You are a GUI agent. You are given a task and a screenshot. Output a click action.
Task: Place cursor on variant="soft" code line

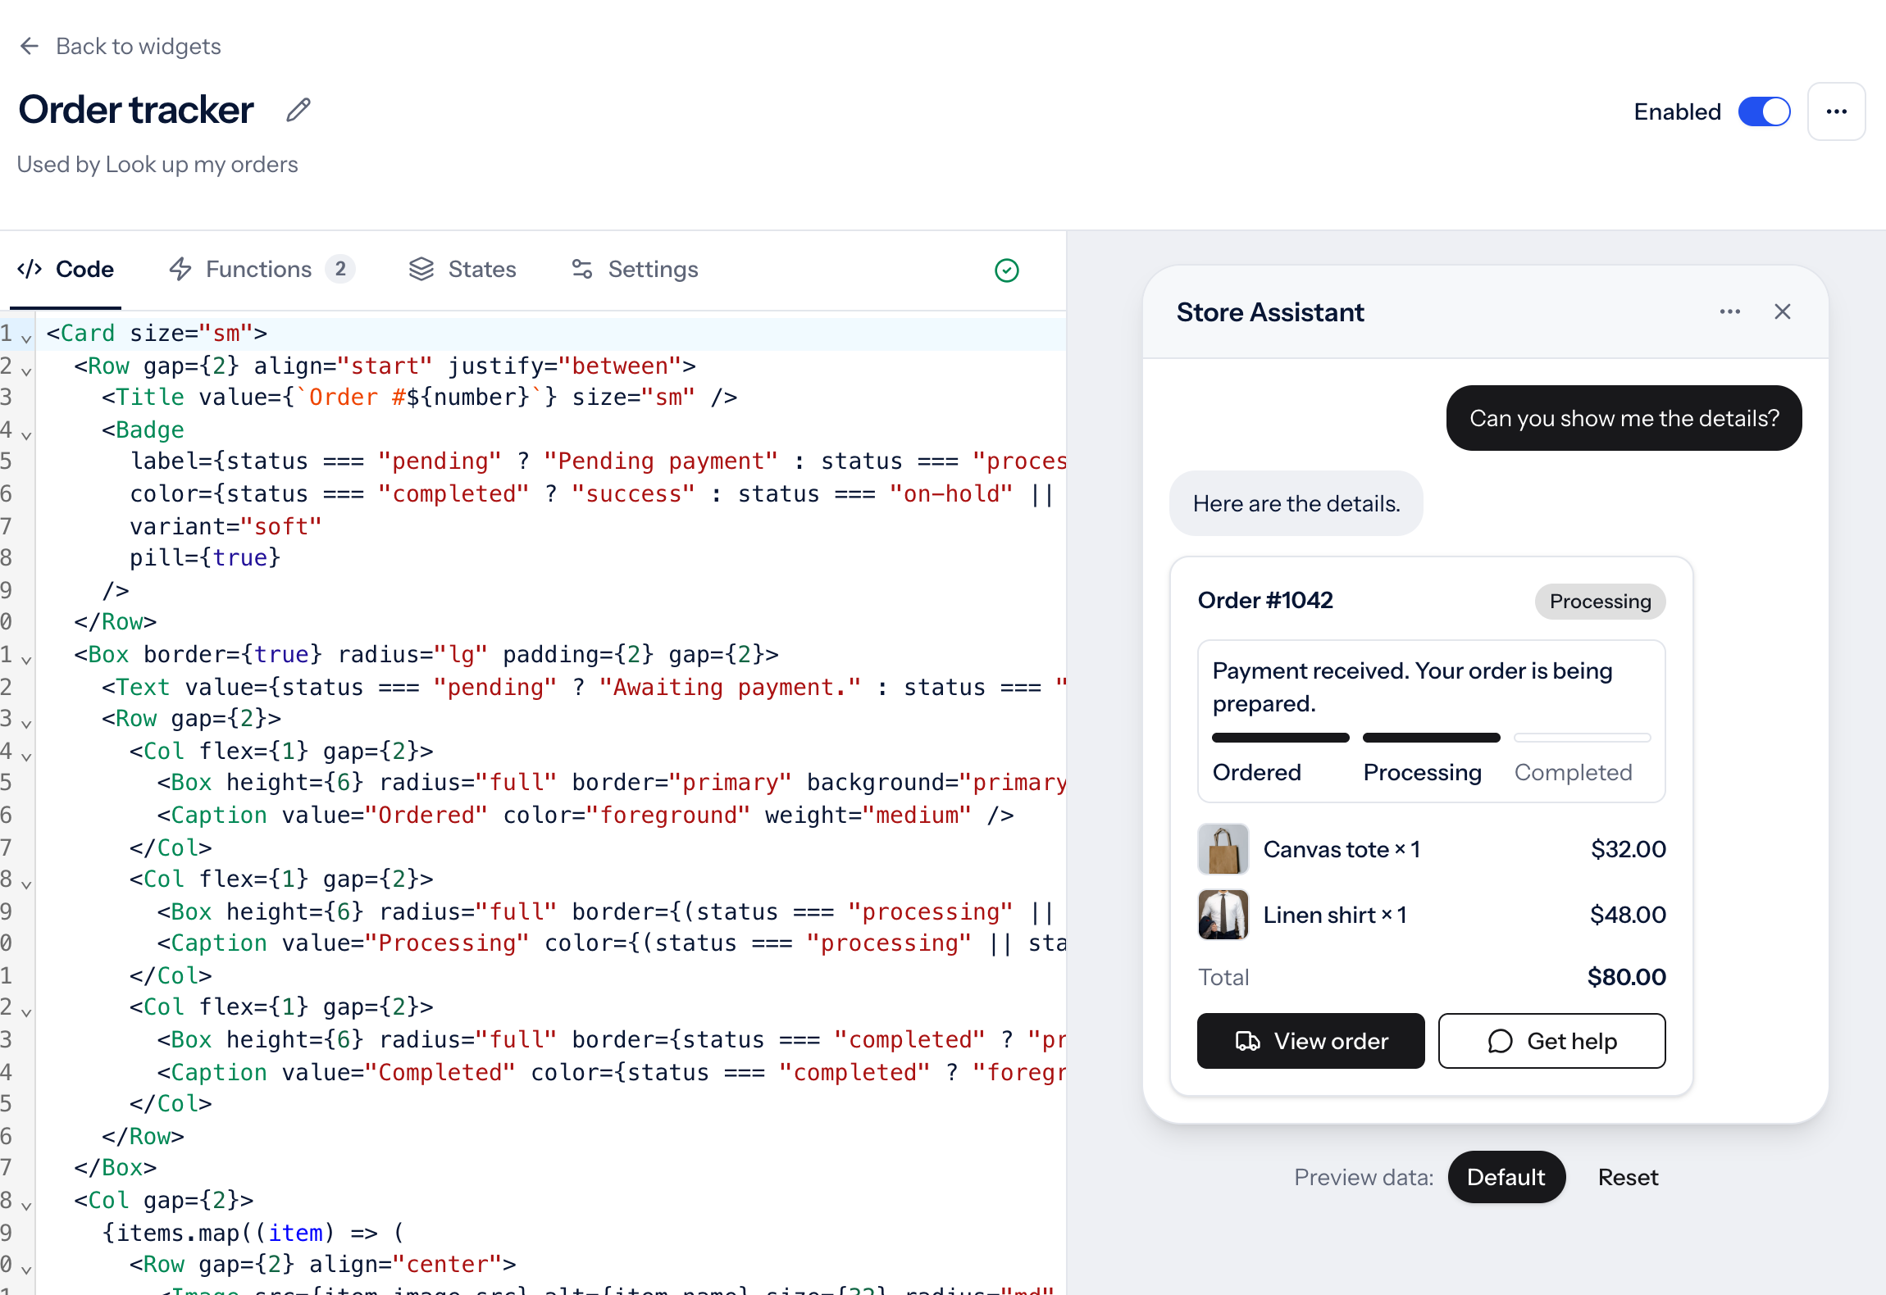(x=225, y=526)
